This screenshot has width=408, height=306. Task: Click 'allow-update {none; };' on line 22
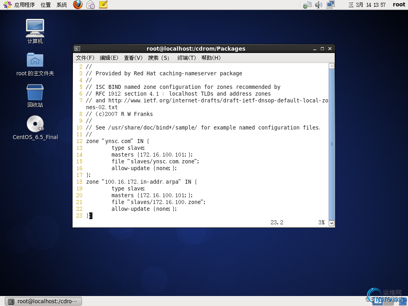[x=144, y=209]
